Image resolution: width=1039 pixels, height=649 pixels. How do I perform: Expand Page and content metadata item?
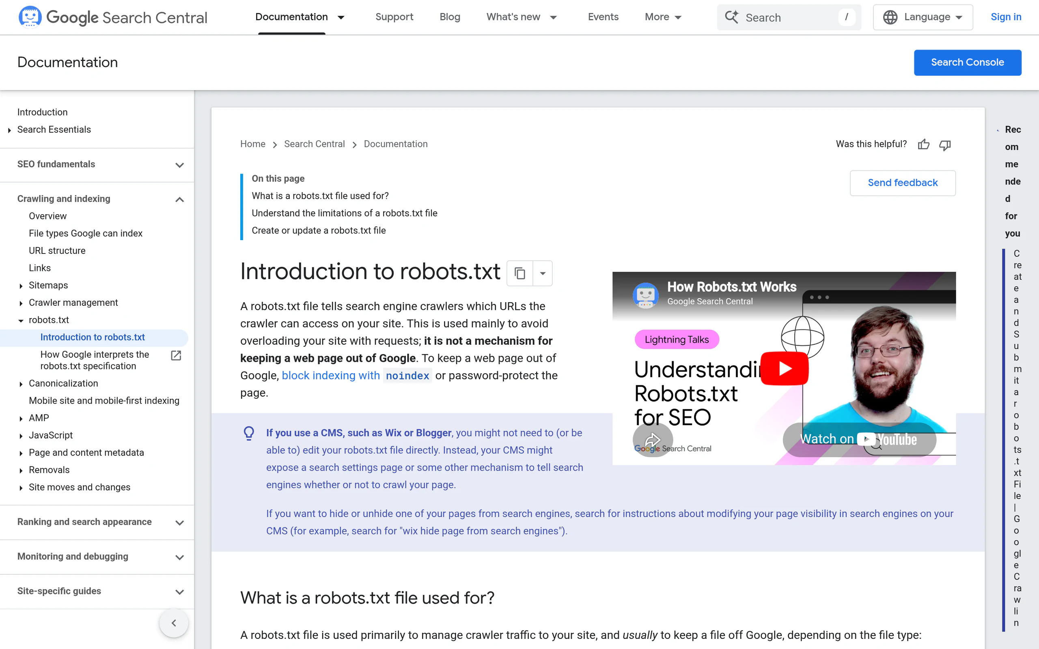tap(21, 453)
